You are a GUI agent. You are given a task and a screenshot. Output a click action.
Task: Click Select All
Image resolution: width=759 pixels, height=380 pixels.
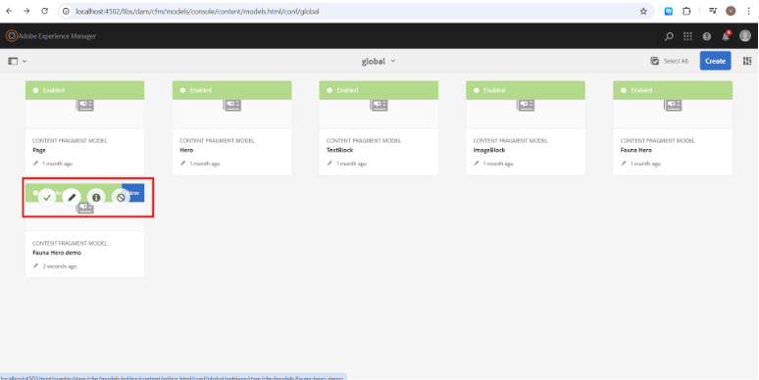(x=670, y=61)
